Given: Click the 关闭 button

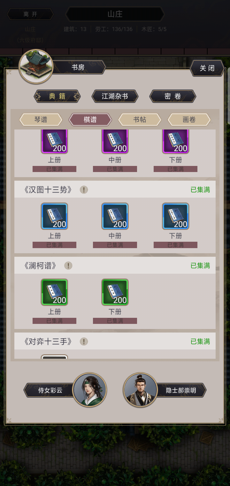Looking at the screenshot, I should (207, 68).
